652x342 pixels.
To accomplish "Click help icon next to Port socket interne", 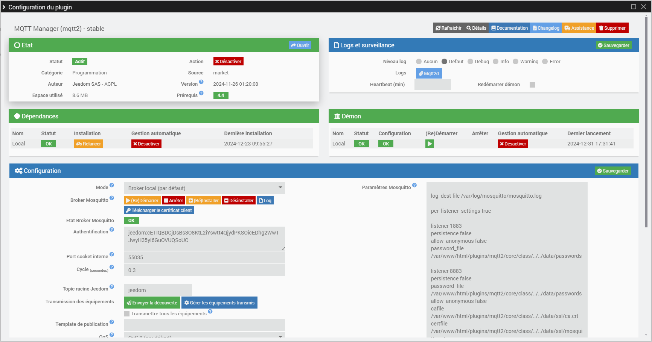I will click(112, 254).
